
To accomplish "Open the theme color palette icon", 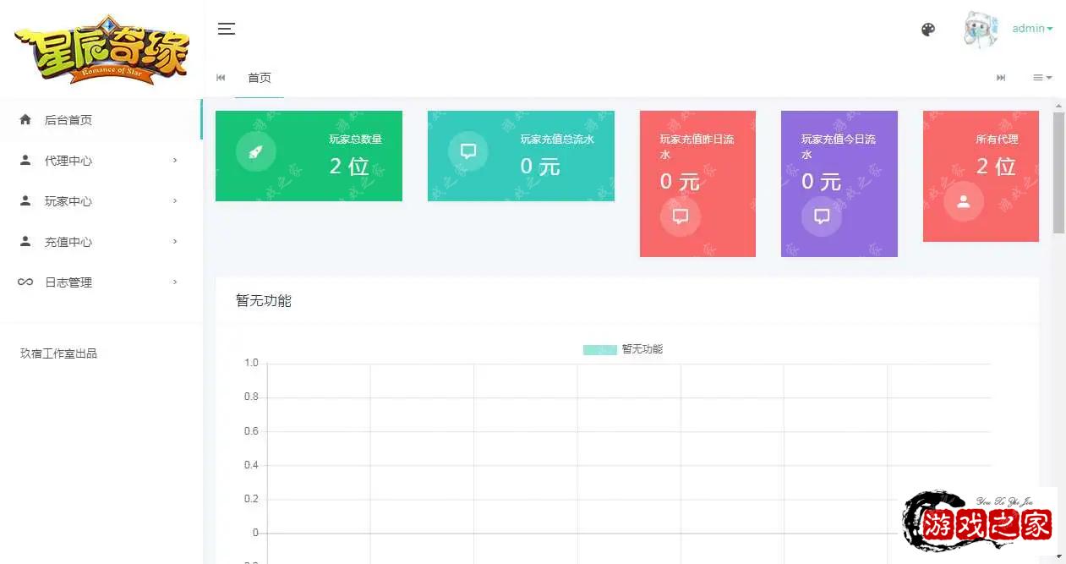I will 928,30.
